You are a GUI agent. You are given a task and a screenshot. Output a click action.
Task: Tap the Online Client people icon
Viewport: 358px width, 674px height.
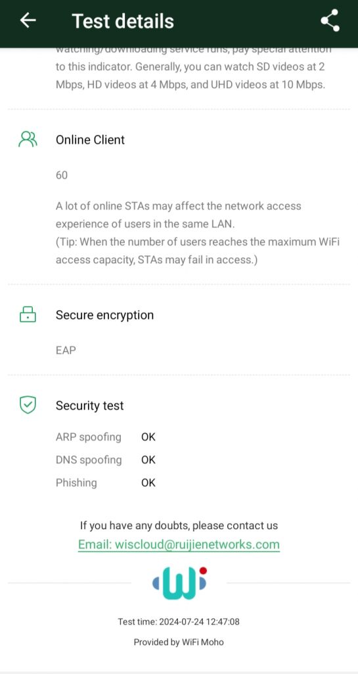click(x=28, y=140)
